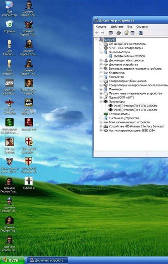This screenshot has height=264, width=168.
Task: Expand IDE ATA/ATAPI контроллеры node
Action: tap(101, 44)
